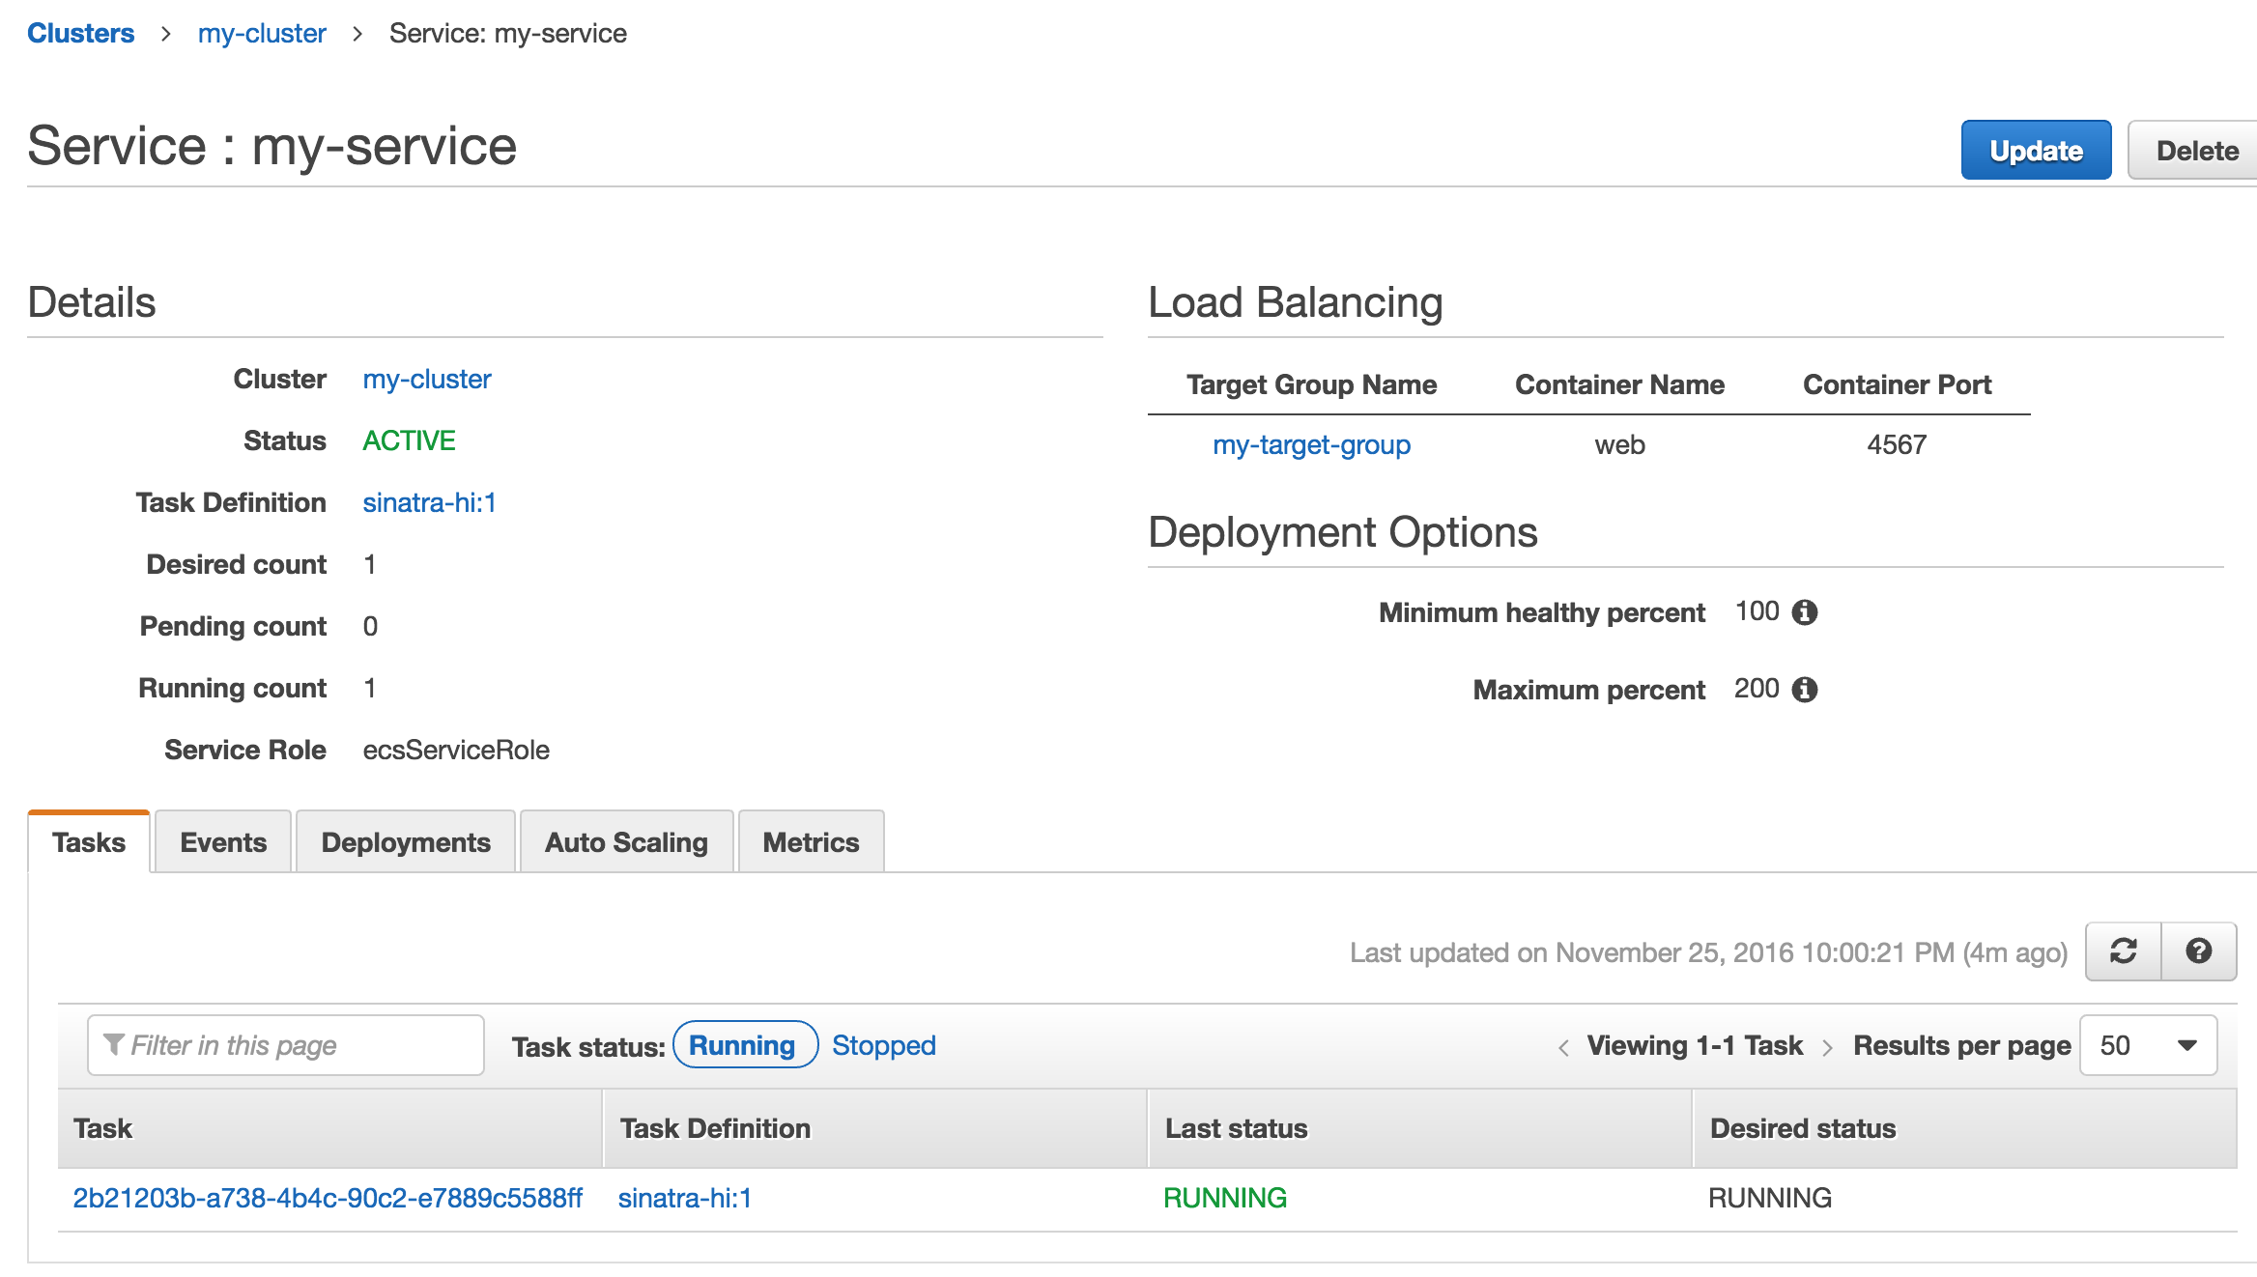Focus the Filter in this page field
Screen dimensions: 2257x1277
286,1045
